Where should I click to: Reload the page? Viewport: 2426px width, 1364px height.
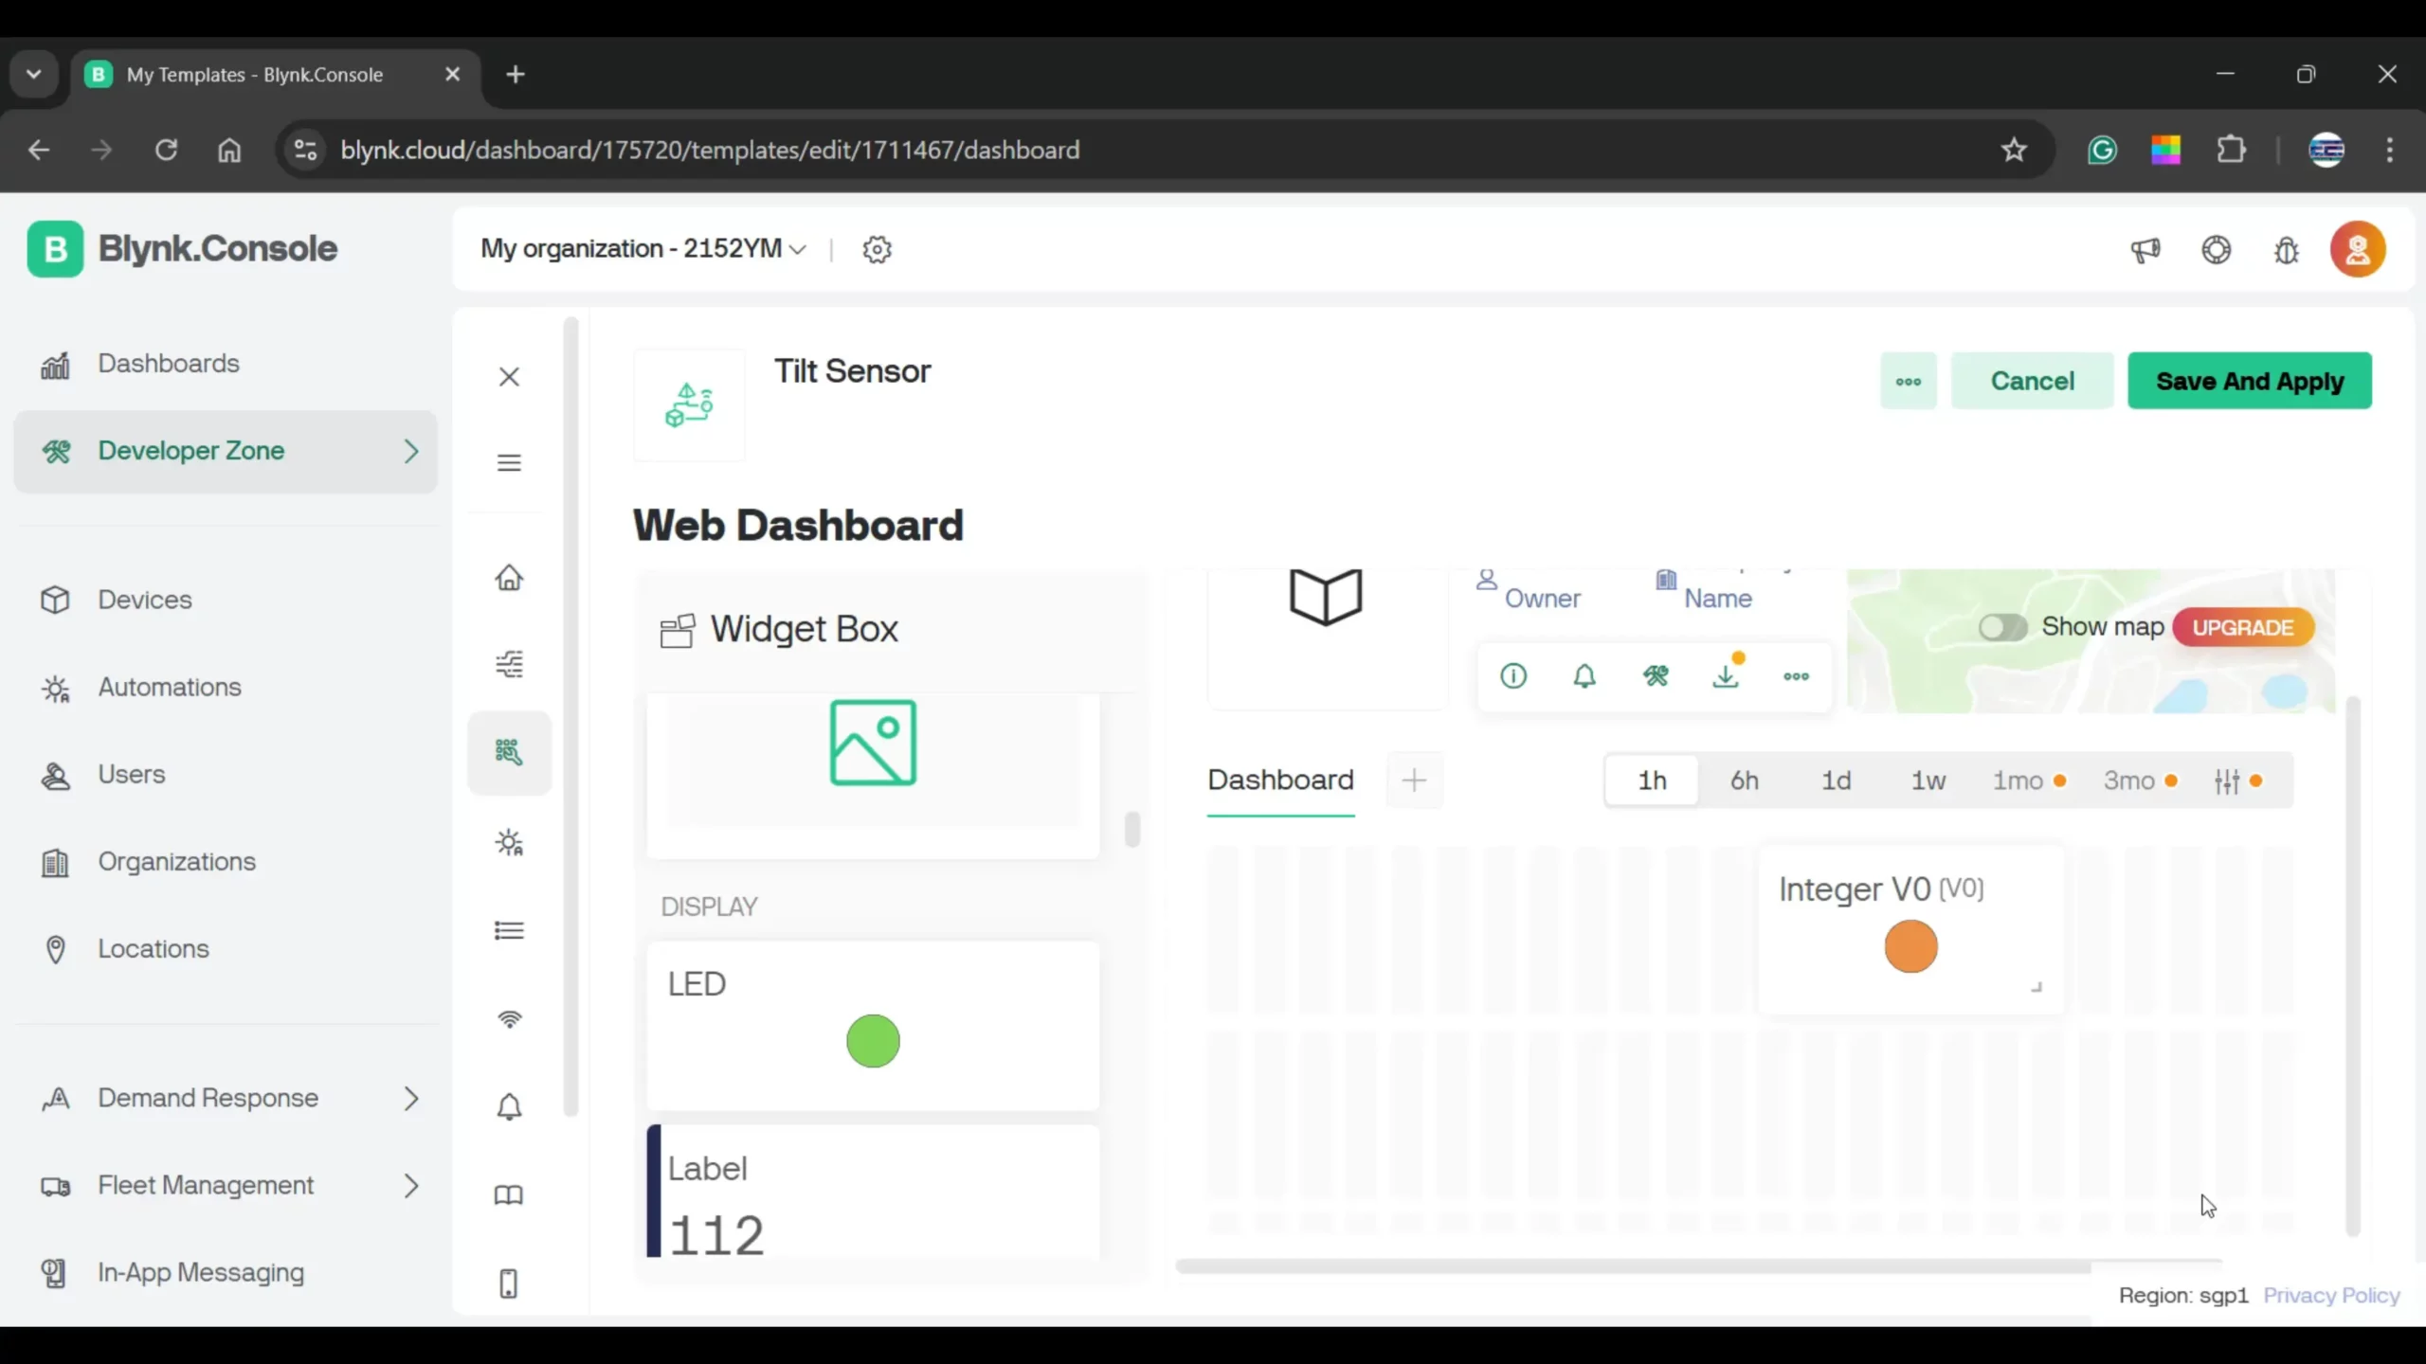click(166, 150)
